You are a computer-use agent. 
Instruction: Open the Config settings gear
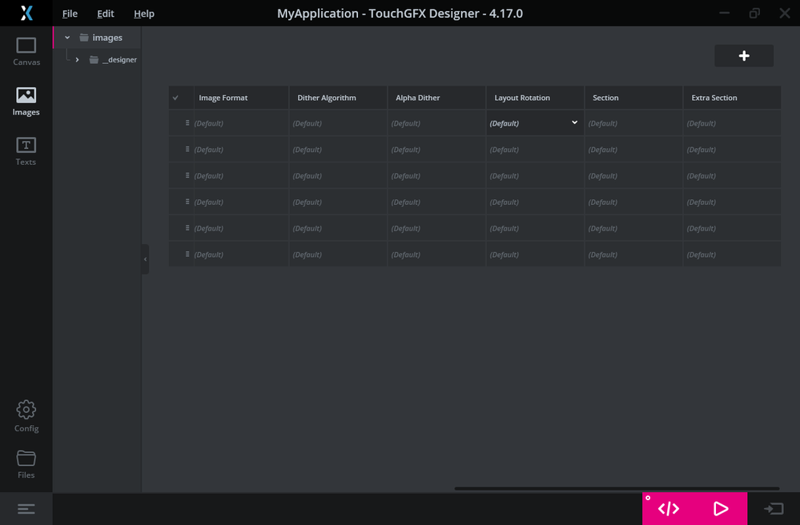tap(26, 416)
